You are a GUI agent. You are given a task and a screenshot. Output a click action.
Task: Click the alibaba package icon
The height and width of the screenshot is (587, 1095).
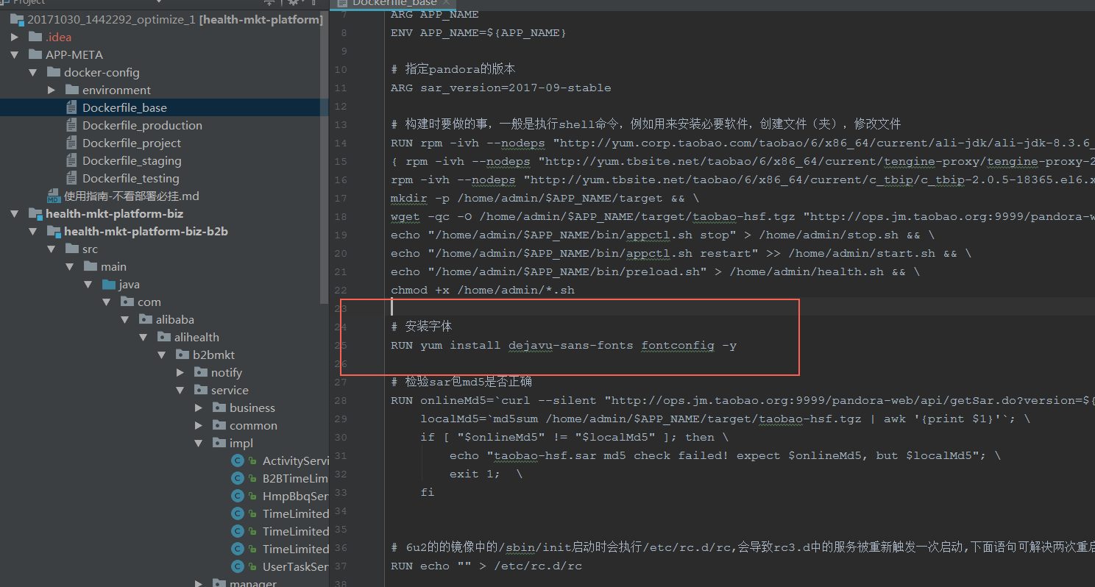pyautogui.click(x=146, y=319)
